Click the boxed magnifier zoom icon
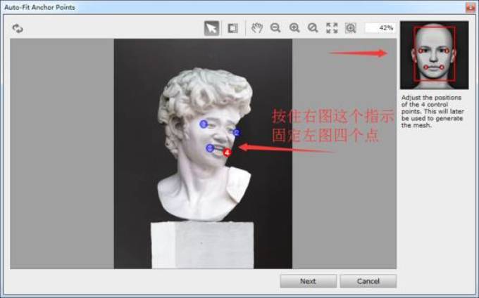479x298 pixels. tap(350, 28)
